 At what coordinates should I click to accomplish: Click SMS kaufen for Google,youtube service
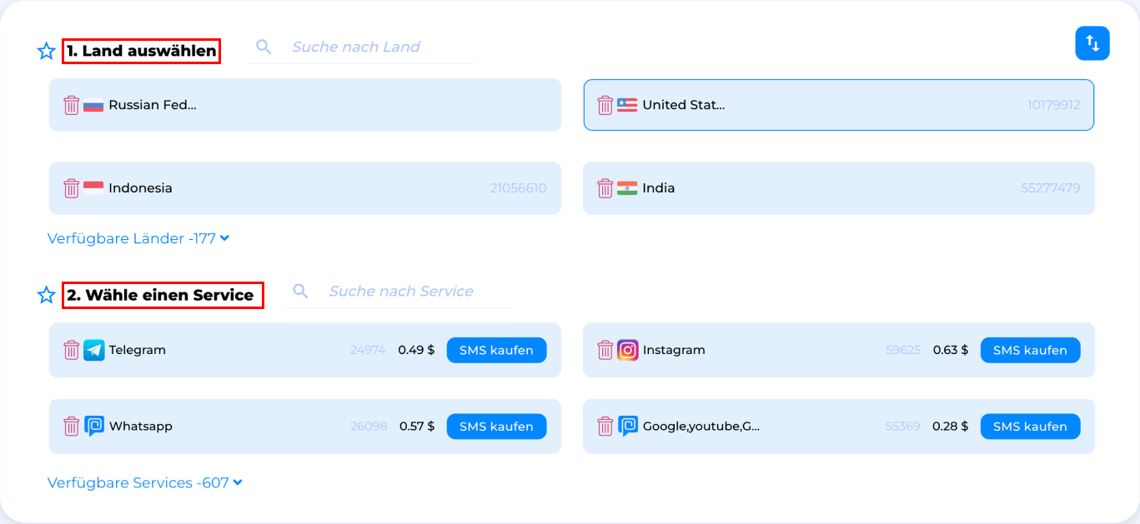click(x=1031, y=427)
